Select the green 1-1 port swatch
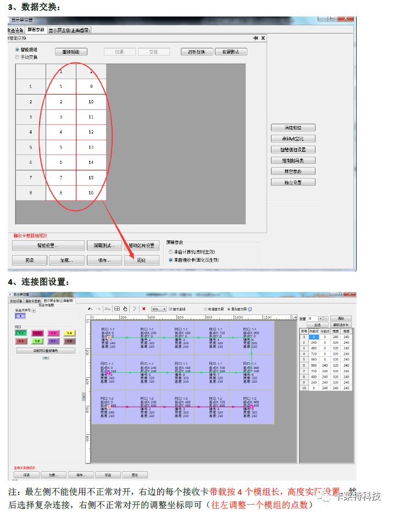 click(21, 333)
